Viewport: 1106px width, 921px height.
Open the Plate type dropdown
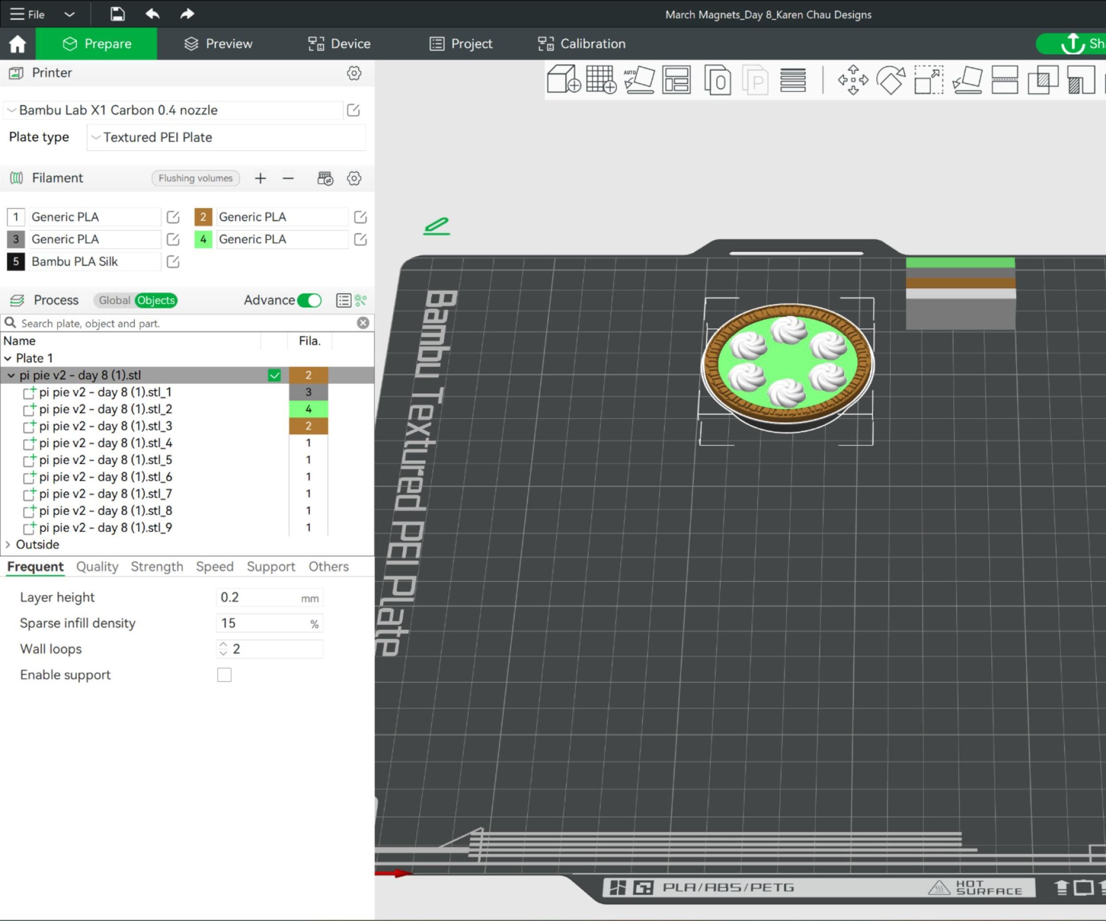[225, 137]
